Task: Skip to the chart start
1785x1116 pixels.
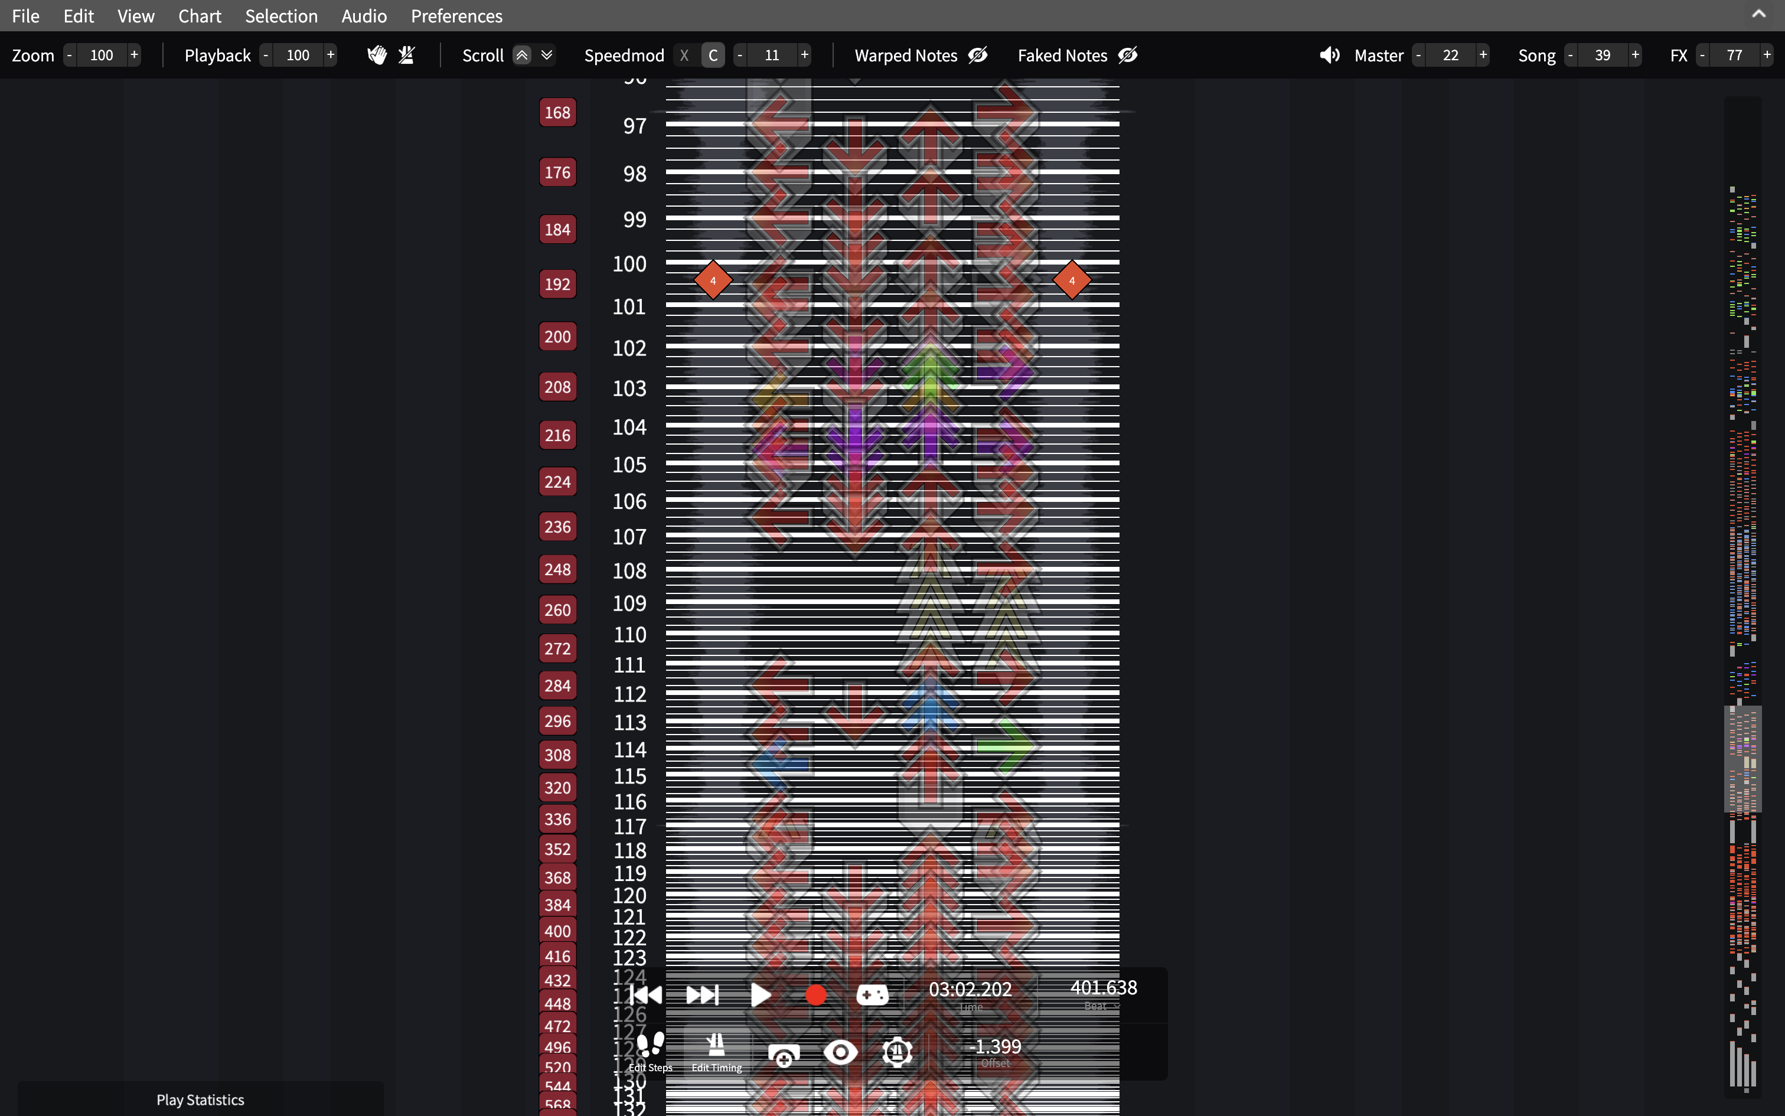Action: (647, 995)
